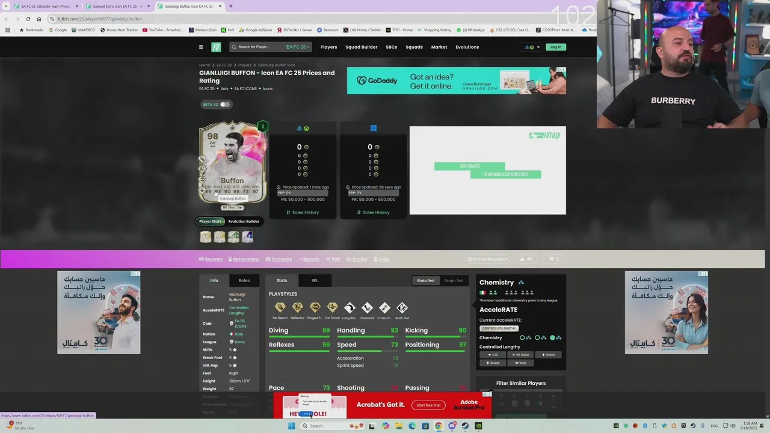Click the Long Ball playstyle icon

click(x=350, y=307)
